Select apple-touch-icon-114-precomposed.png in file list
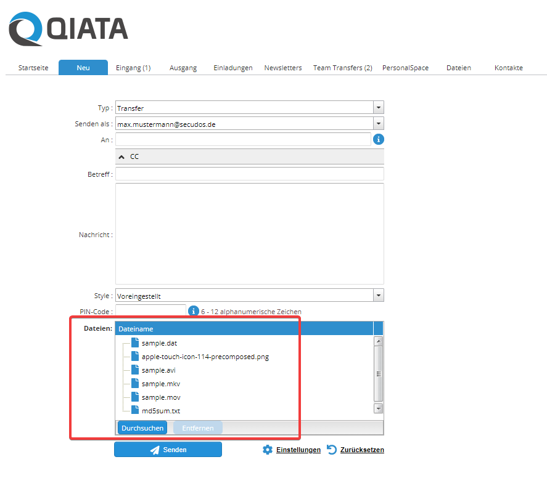 (x=205, y=357)
